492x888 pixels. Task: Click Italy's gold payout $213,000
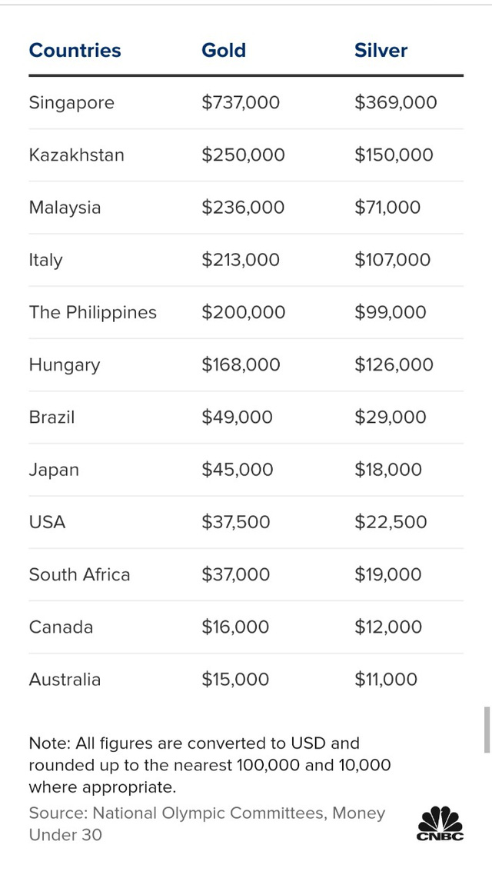coord(241,260)
